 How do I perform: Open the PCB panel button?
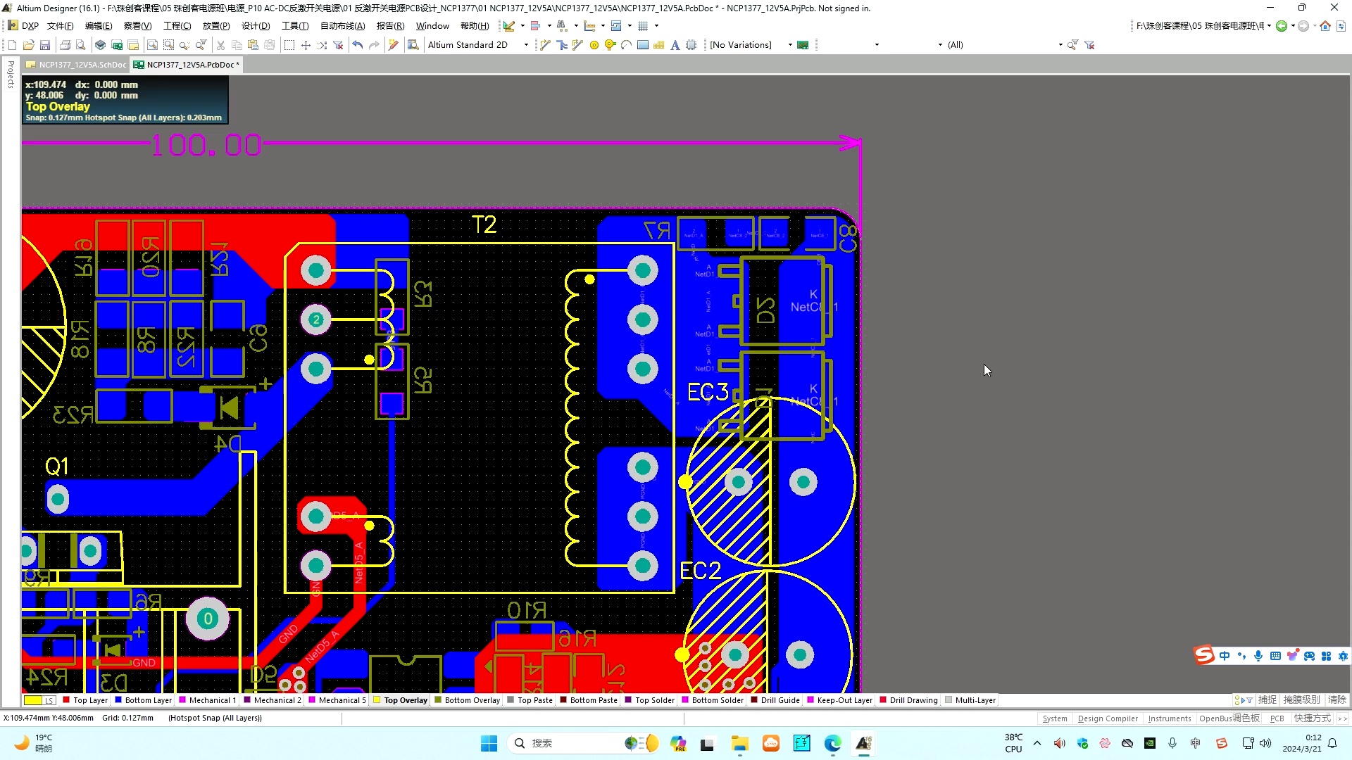point(1277,718)
